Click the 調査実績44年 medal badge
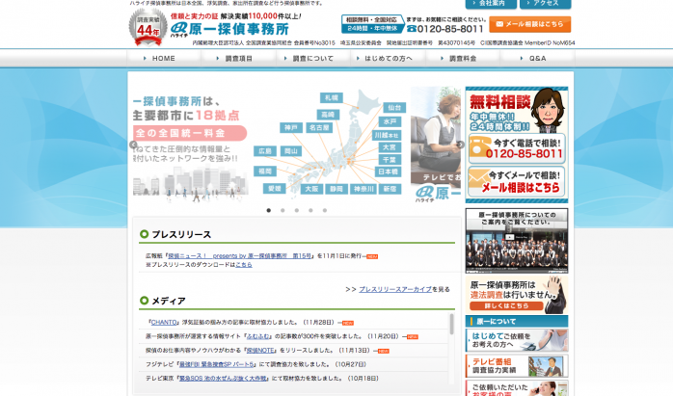The width and height of the screenshot is (673, 396). pos(148,28)
